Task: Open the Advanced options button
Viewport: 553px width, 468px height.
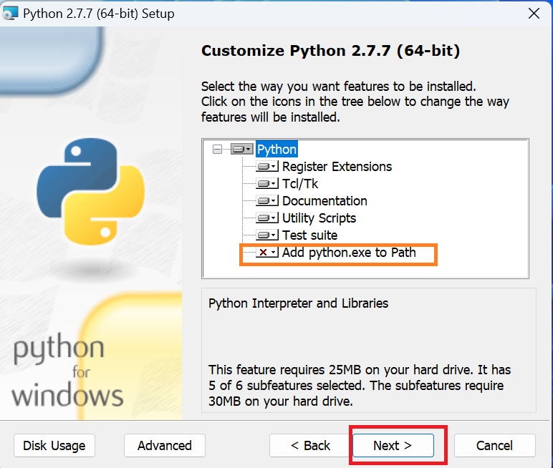Action: coord(165,445)
